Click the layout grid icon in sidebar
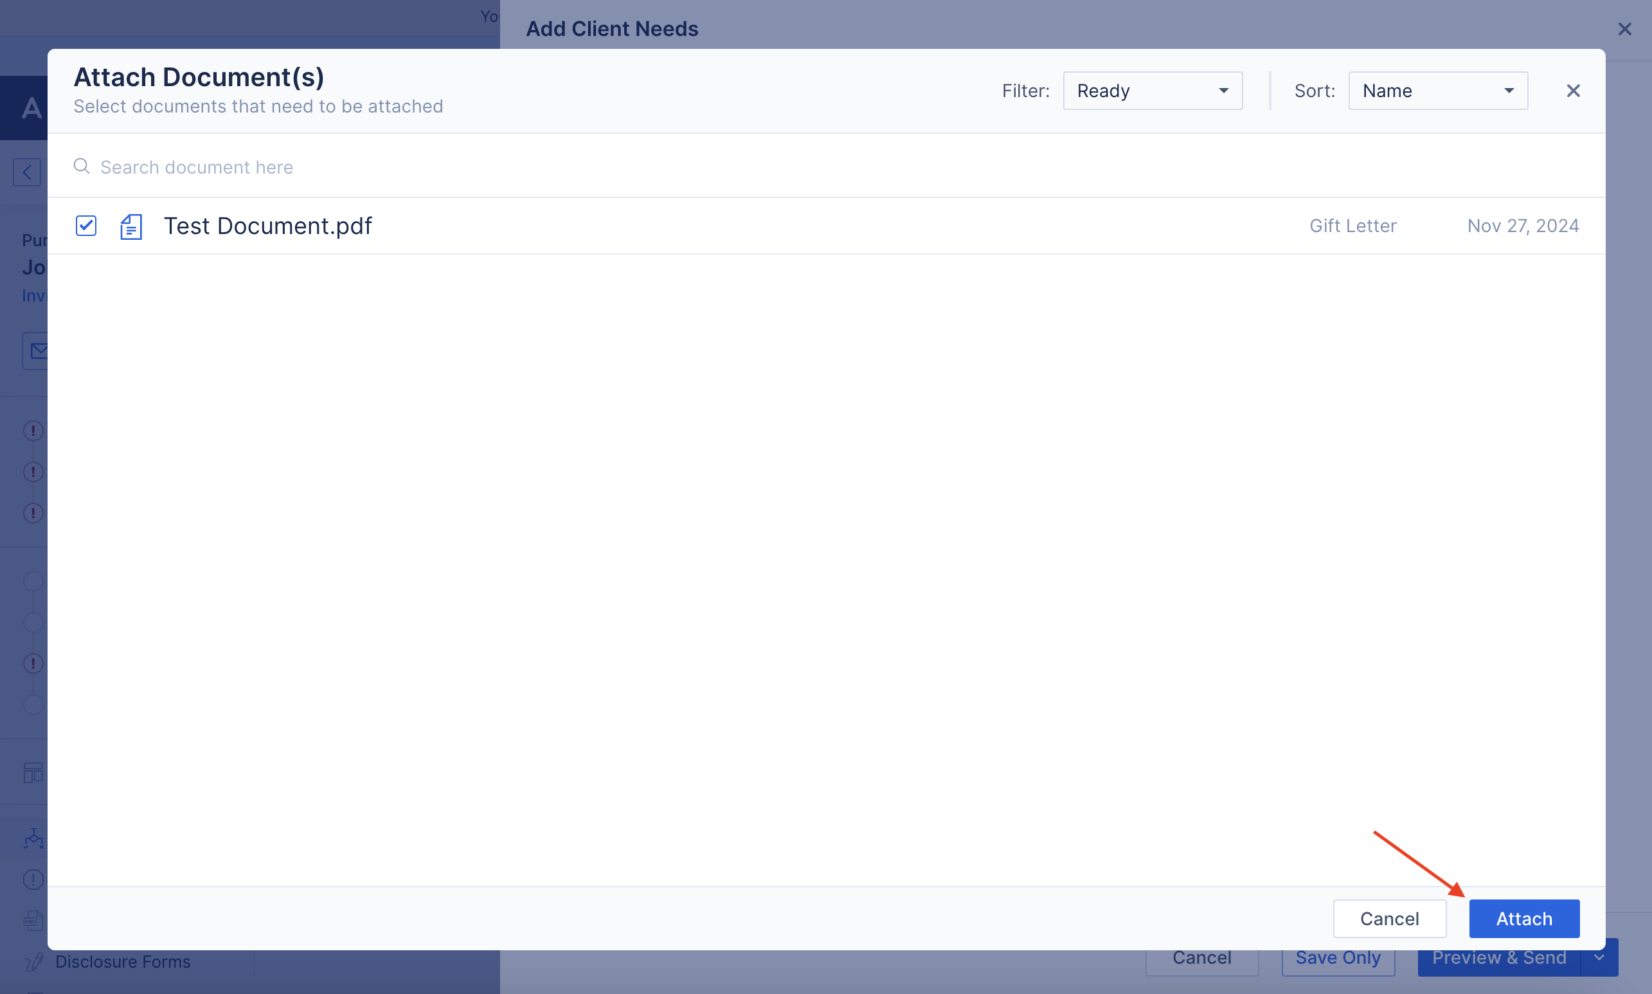 click(33, 772)
